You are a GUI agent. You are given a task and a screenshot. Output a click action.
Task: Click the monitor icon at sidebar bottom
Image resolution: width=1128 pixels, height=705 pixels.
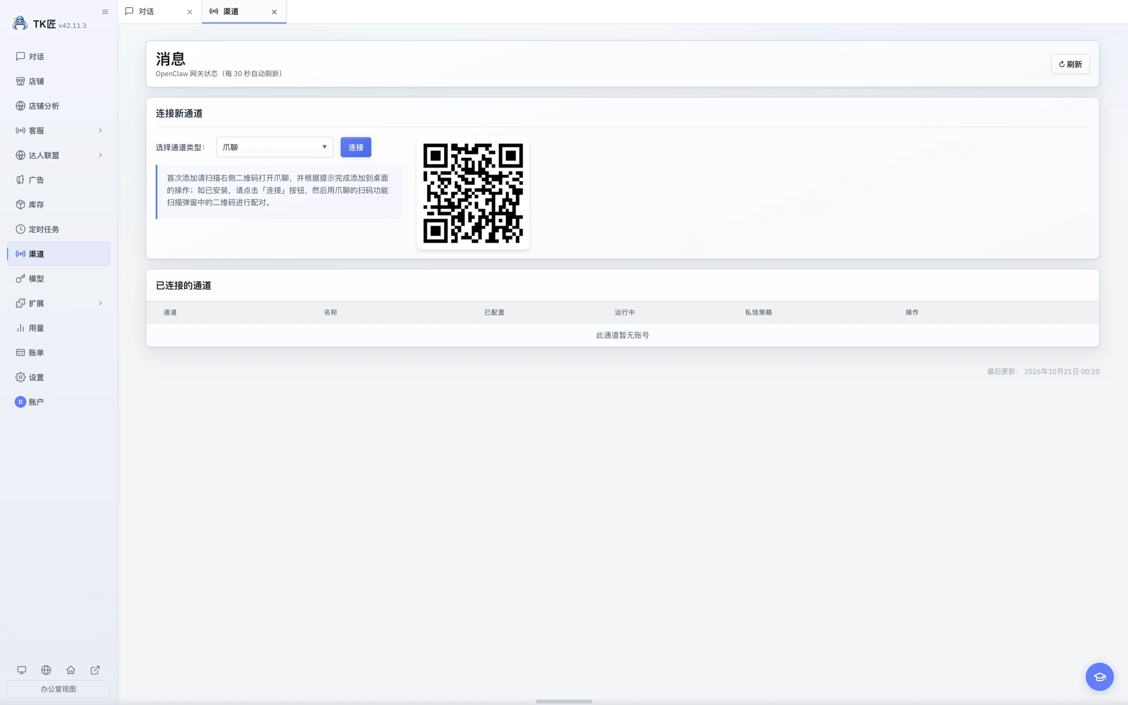[x=22, y=670]
